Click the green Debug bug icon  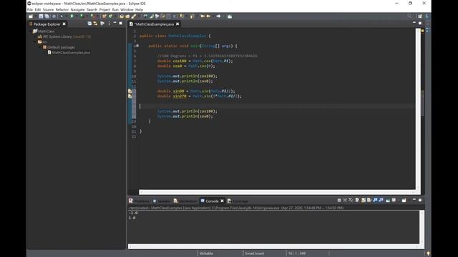coord(72,16)
